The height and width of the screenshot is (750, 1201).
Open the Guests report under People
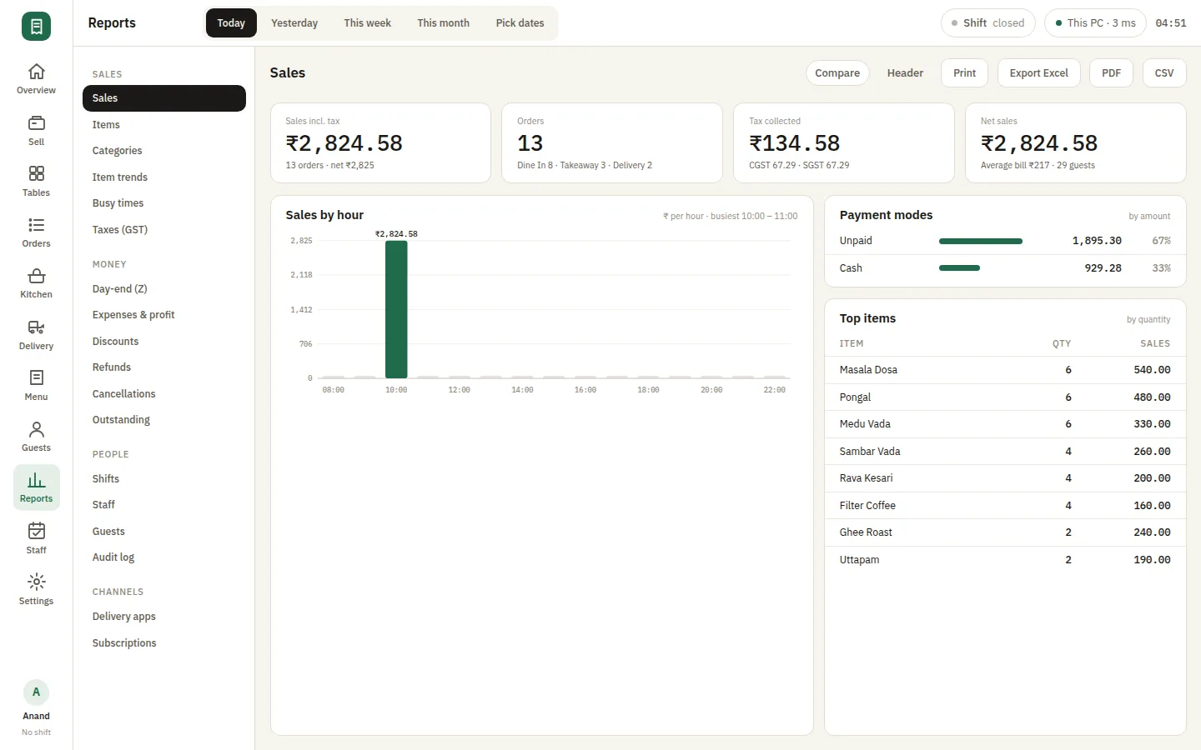164,532
